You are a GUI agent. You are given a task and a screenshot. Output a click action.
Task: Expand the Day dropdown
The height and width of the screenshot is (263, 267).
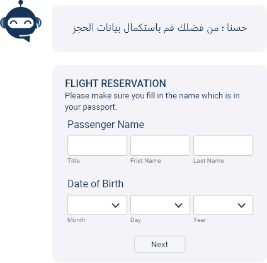tap(160, 205)
